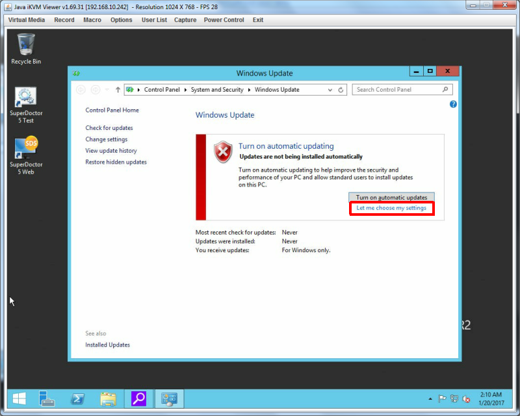Screen dimensions: 520x416
Task: Open the Virtual Media menu
Action: (27, 20)
